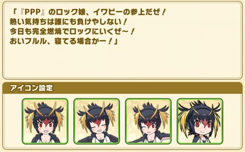Click the name イワビー in the intro text
Image resolution: width=245 pixels, height=152 pixels.
[x=108, y=12]
